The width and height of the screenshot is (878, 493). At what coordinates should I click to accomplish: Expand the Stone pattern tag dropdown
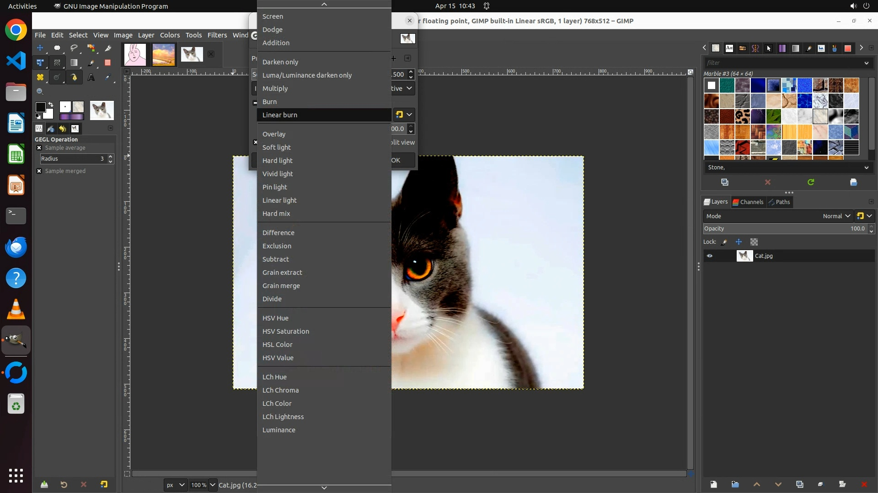[866, 168]
